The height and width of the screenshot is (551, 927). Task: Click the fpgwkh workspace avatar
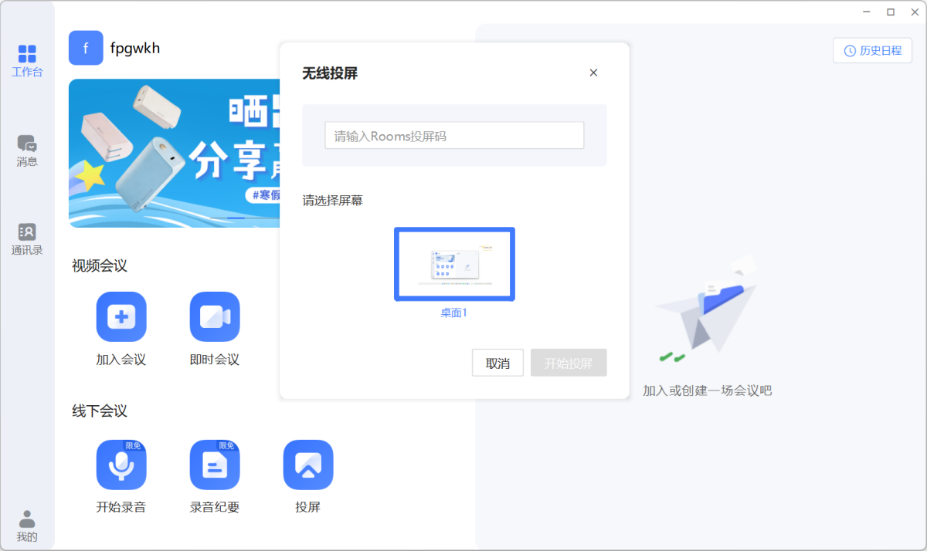click(86, 47)
